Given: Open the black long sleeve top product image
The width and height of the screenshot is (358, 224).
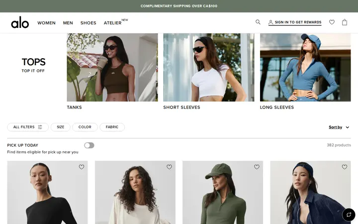Looking at the screenshot, I should point(48,193).
